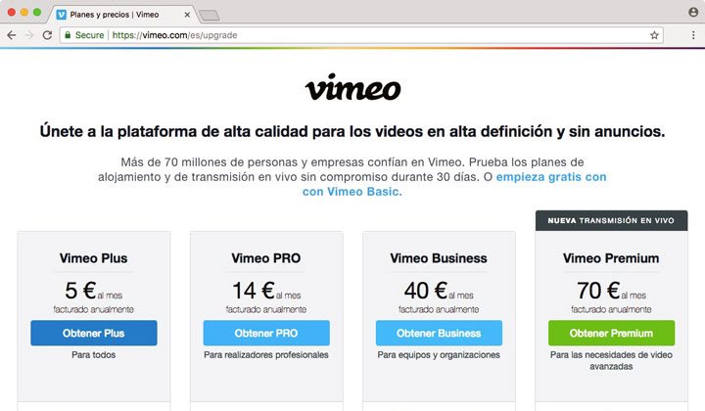Click the Vimeo favicon in the tab

tap(61, 15)
